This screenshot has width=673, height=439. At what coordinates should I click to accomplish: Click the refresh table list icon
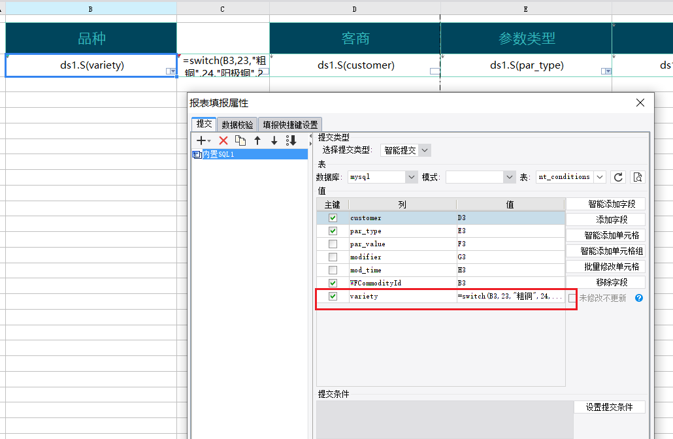click(617, 177)
